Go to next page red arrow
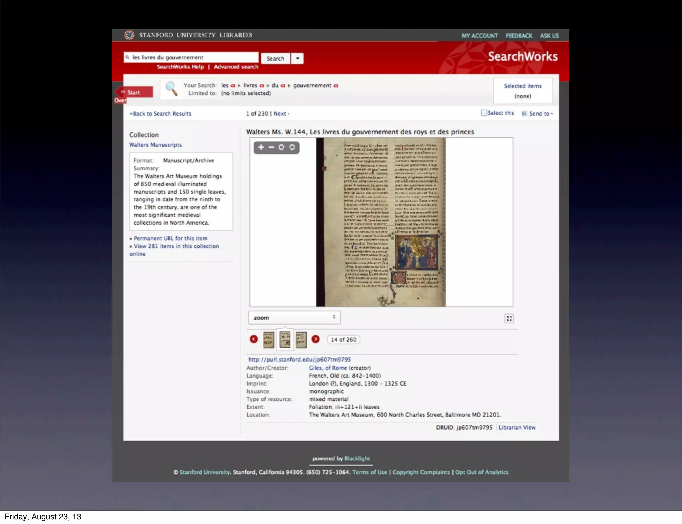The width and height of the screenshot is (682, 524). click(x=315, y=339)
